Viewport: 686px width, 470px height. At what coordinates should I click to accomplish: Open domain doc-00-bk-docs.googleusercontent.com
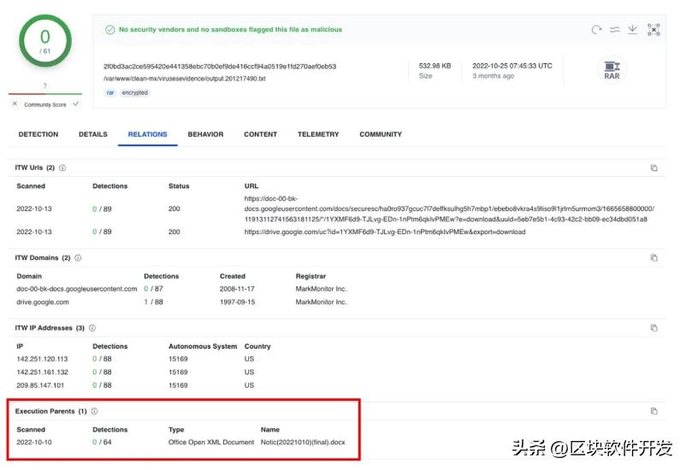pyautogui.click(x=77, y=289)
